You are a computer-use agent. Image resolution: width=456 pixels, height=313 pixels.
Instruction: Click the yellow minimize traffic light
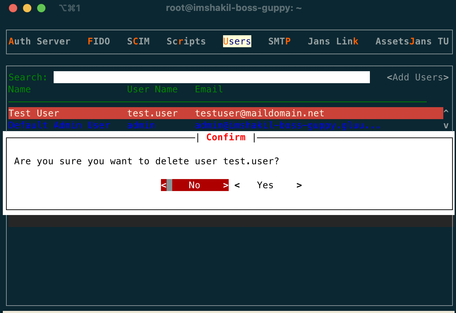(x=27, y=8)
